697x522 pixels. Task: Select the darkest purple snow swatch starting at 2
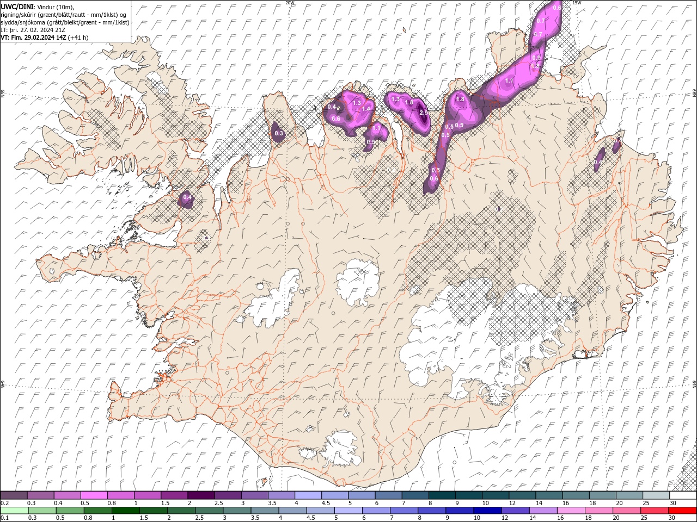pos(201,495)
